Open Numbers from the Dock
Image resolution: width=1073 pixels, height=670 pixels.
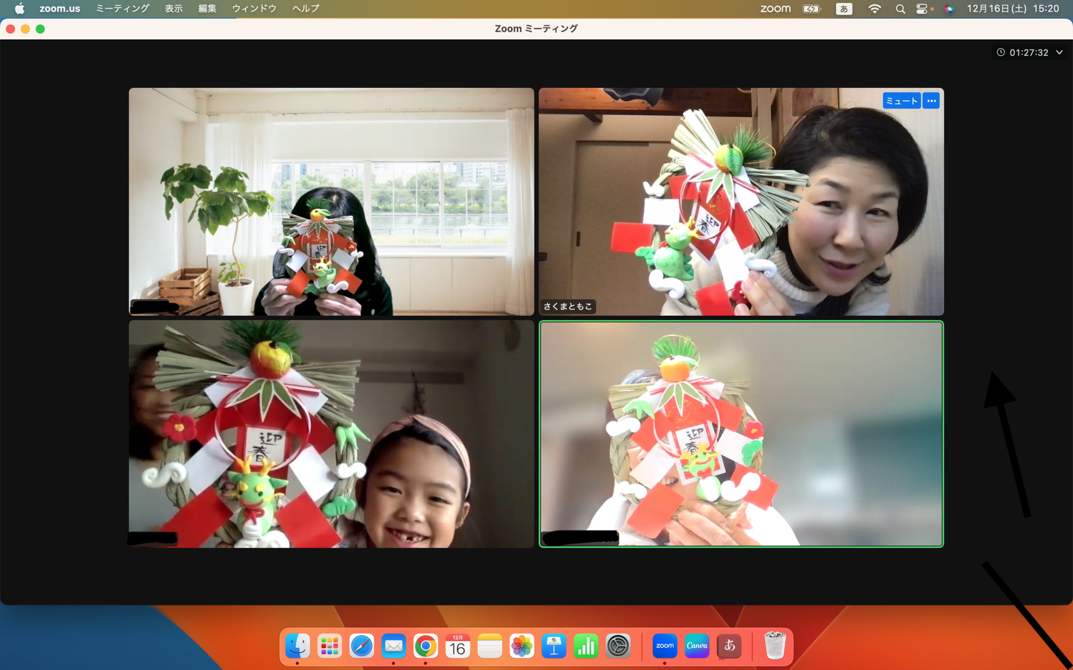point(586,646)
